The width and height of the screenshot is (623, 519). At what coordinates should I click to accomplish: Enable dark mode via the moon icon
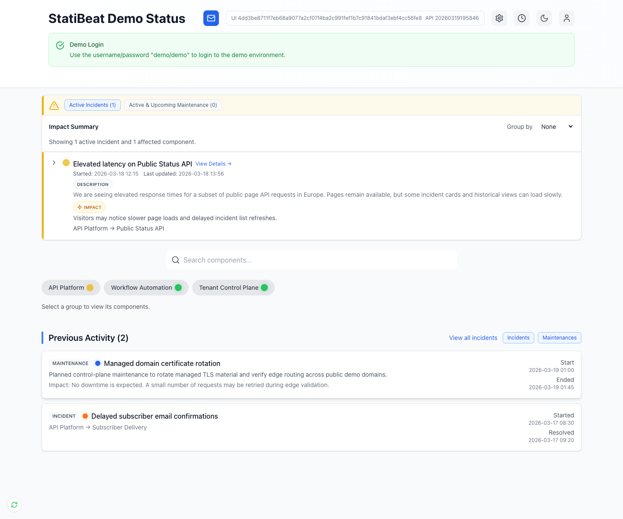point(544,18)
